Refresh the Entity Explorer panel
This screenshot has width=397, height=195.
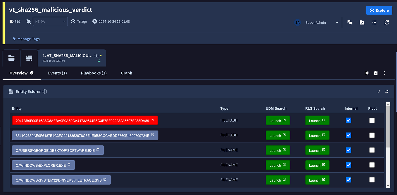click(x=386, y=91)
